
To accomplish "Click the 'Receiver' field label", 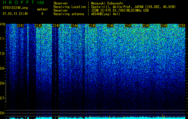I will [61, 10].
